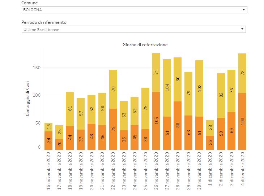This screenshot has height=196, width=264.
Task: Click the yellow segment for 2 dicembre 2020
Action: [x=221, y=95]
